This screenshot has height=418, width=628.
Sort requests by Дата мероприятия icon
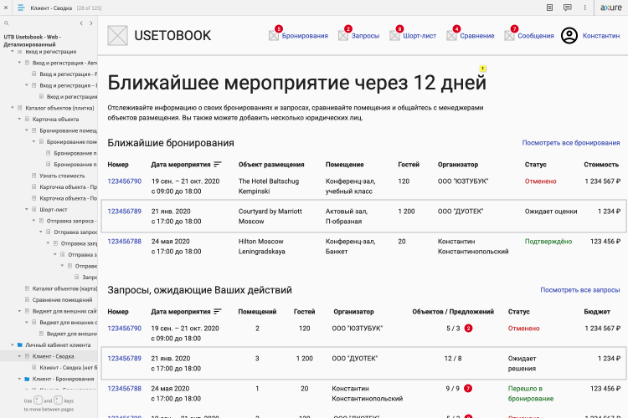coord(218,312)
